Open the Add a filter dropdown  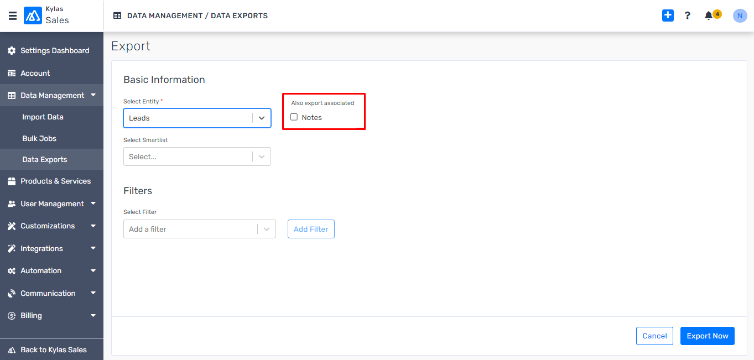[x=200, y=229]
